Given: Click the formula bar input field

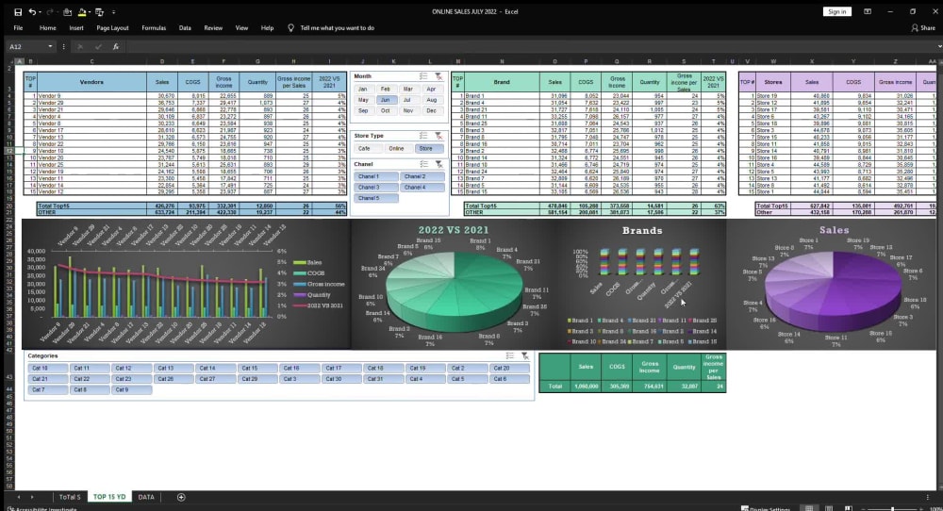Looking at the screenshot, I should click(529, 46).
